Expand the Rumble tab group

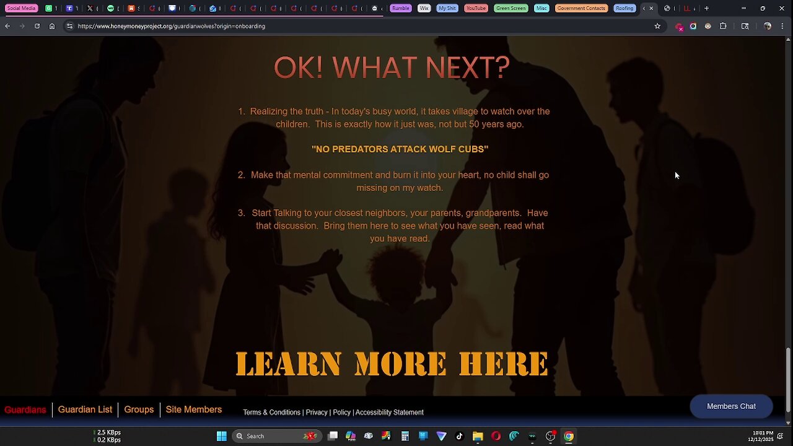400,8
